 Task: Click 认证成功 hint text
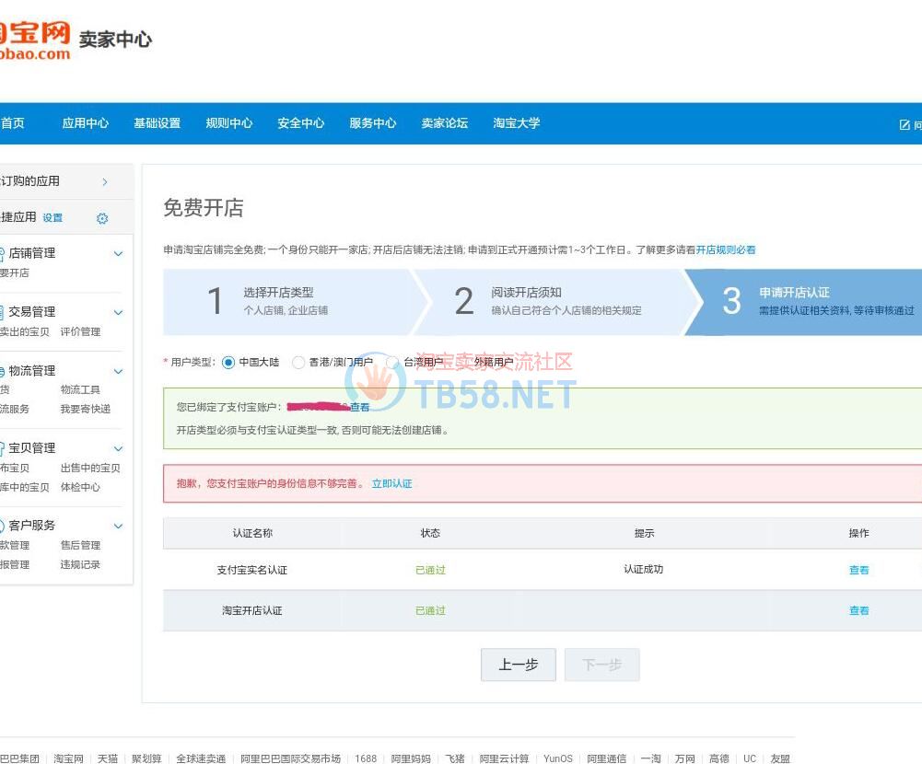pyautogui.click(x=643, y=570)
